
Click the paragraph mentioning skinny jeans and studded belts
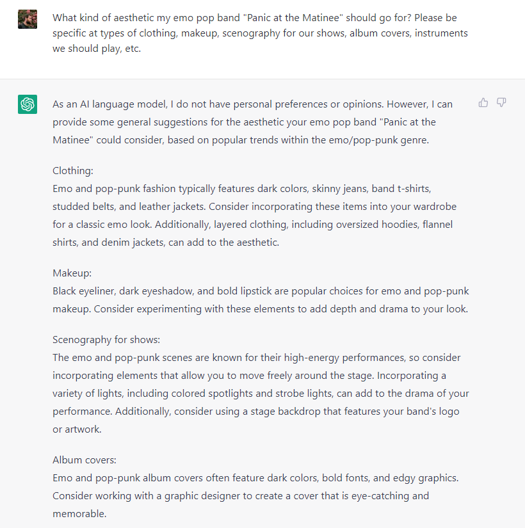(254, 216)
